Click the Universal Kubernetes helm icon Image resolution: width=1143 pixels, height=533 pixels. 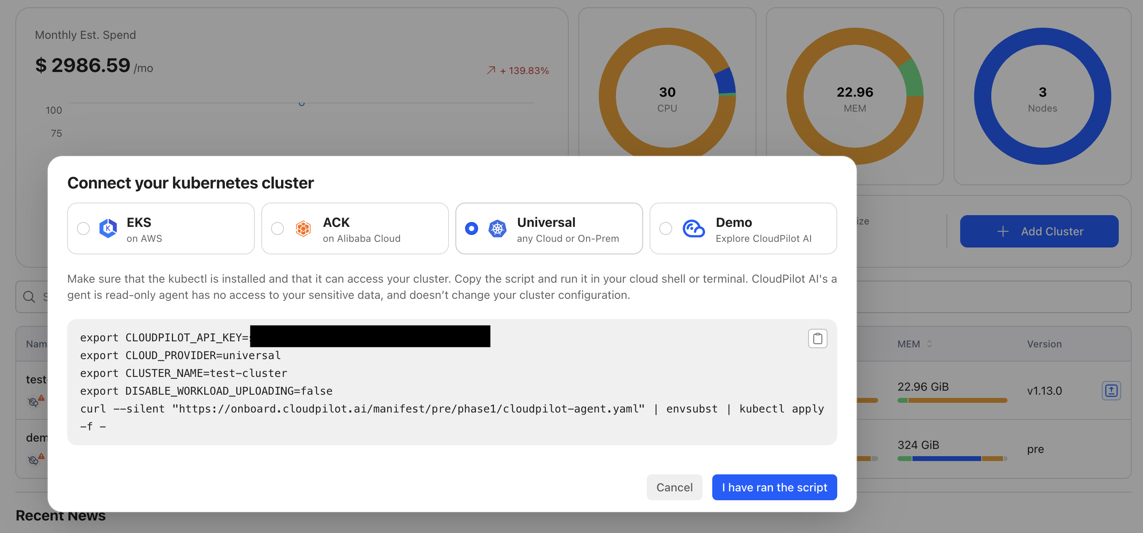(498, 228)
